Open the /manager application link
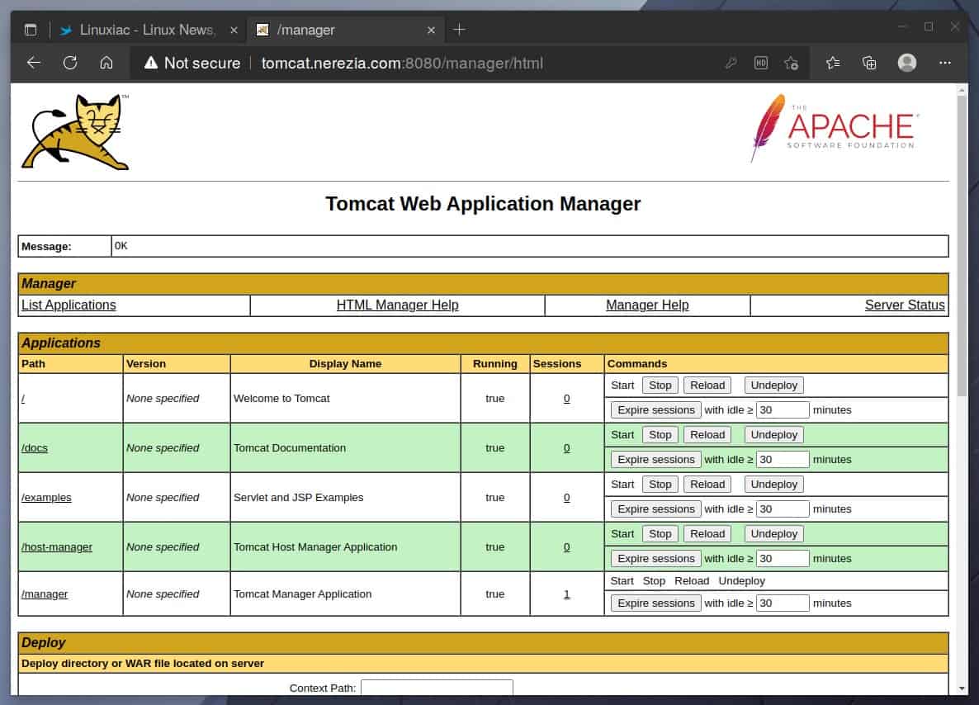 point(45,594)
